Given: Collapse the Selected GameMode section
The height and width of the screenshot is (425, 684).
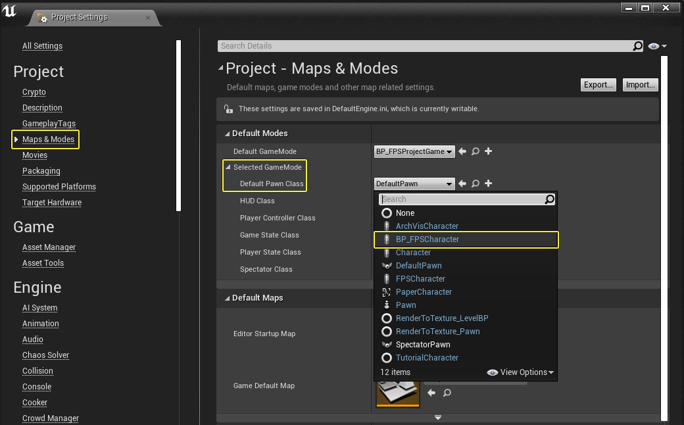Looking at the screenshot, I should click(x=228, y=167).
